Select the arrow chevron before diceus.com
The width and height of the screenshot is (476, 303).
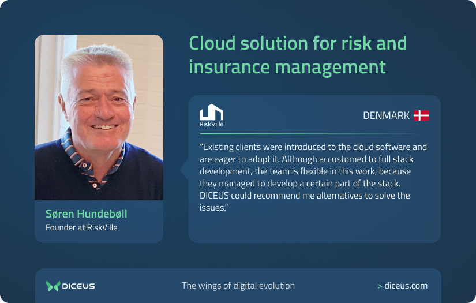click(x=380, y=286)
